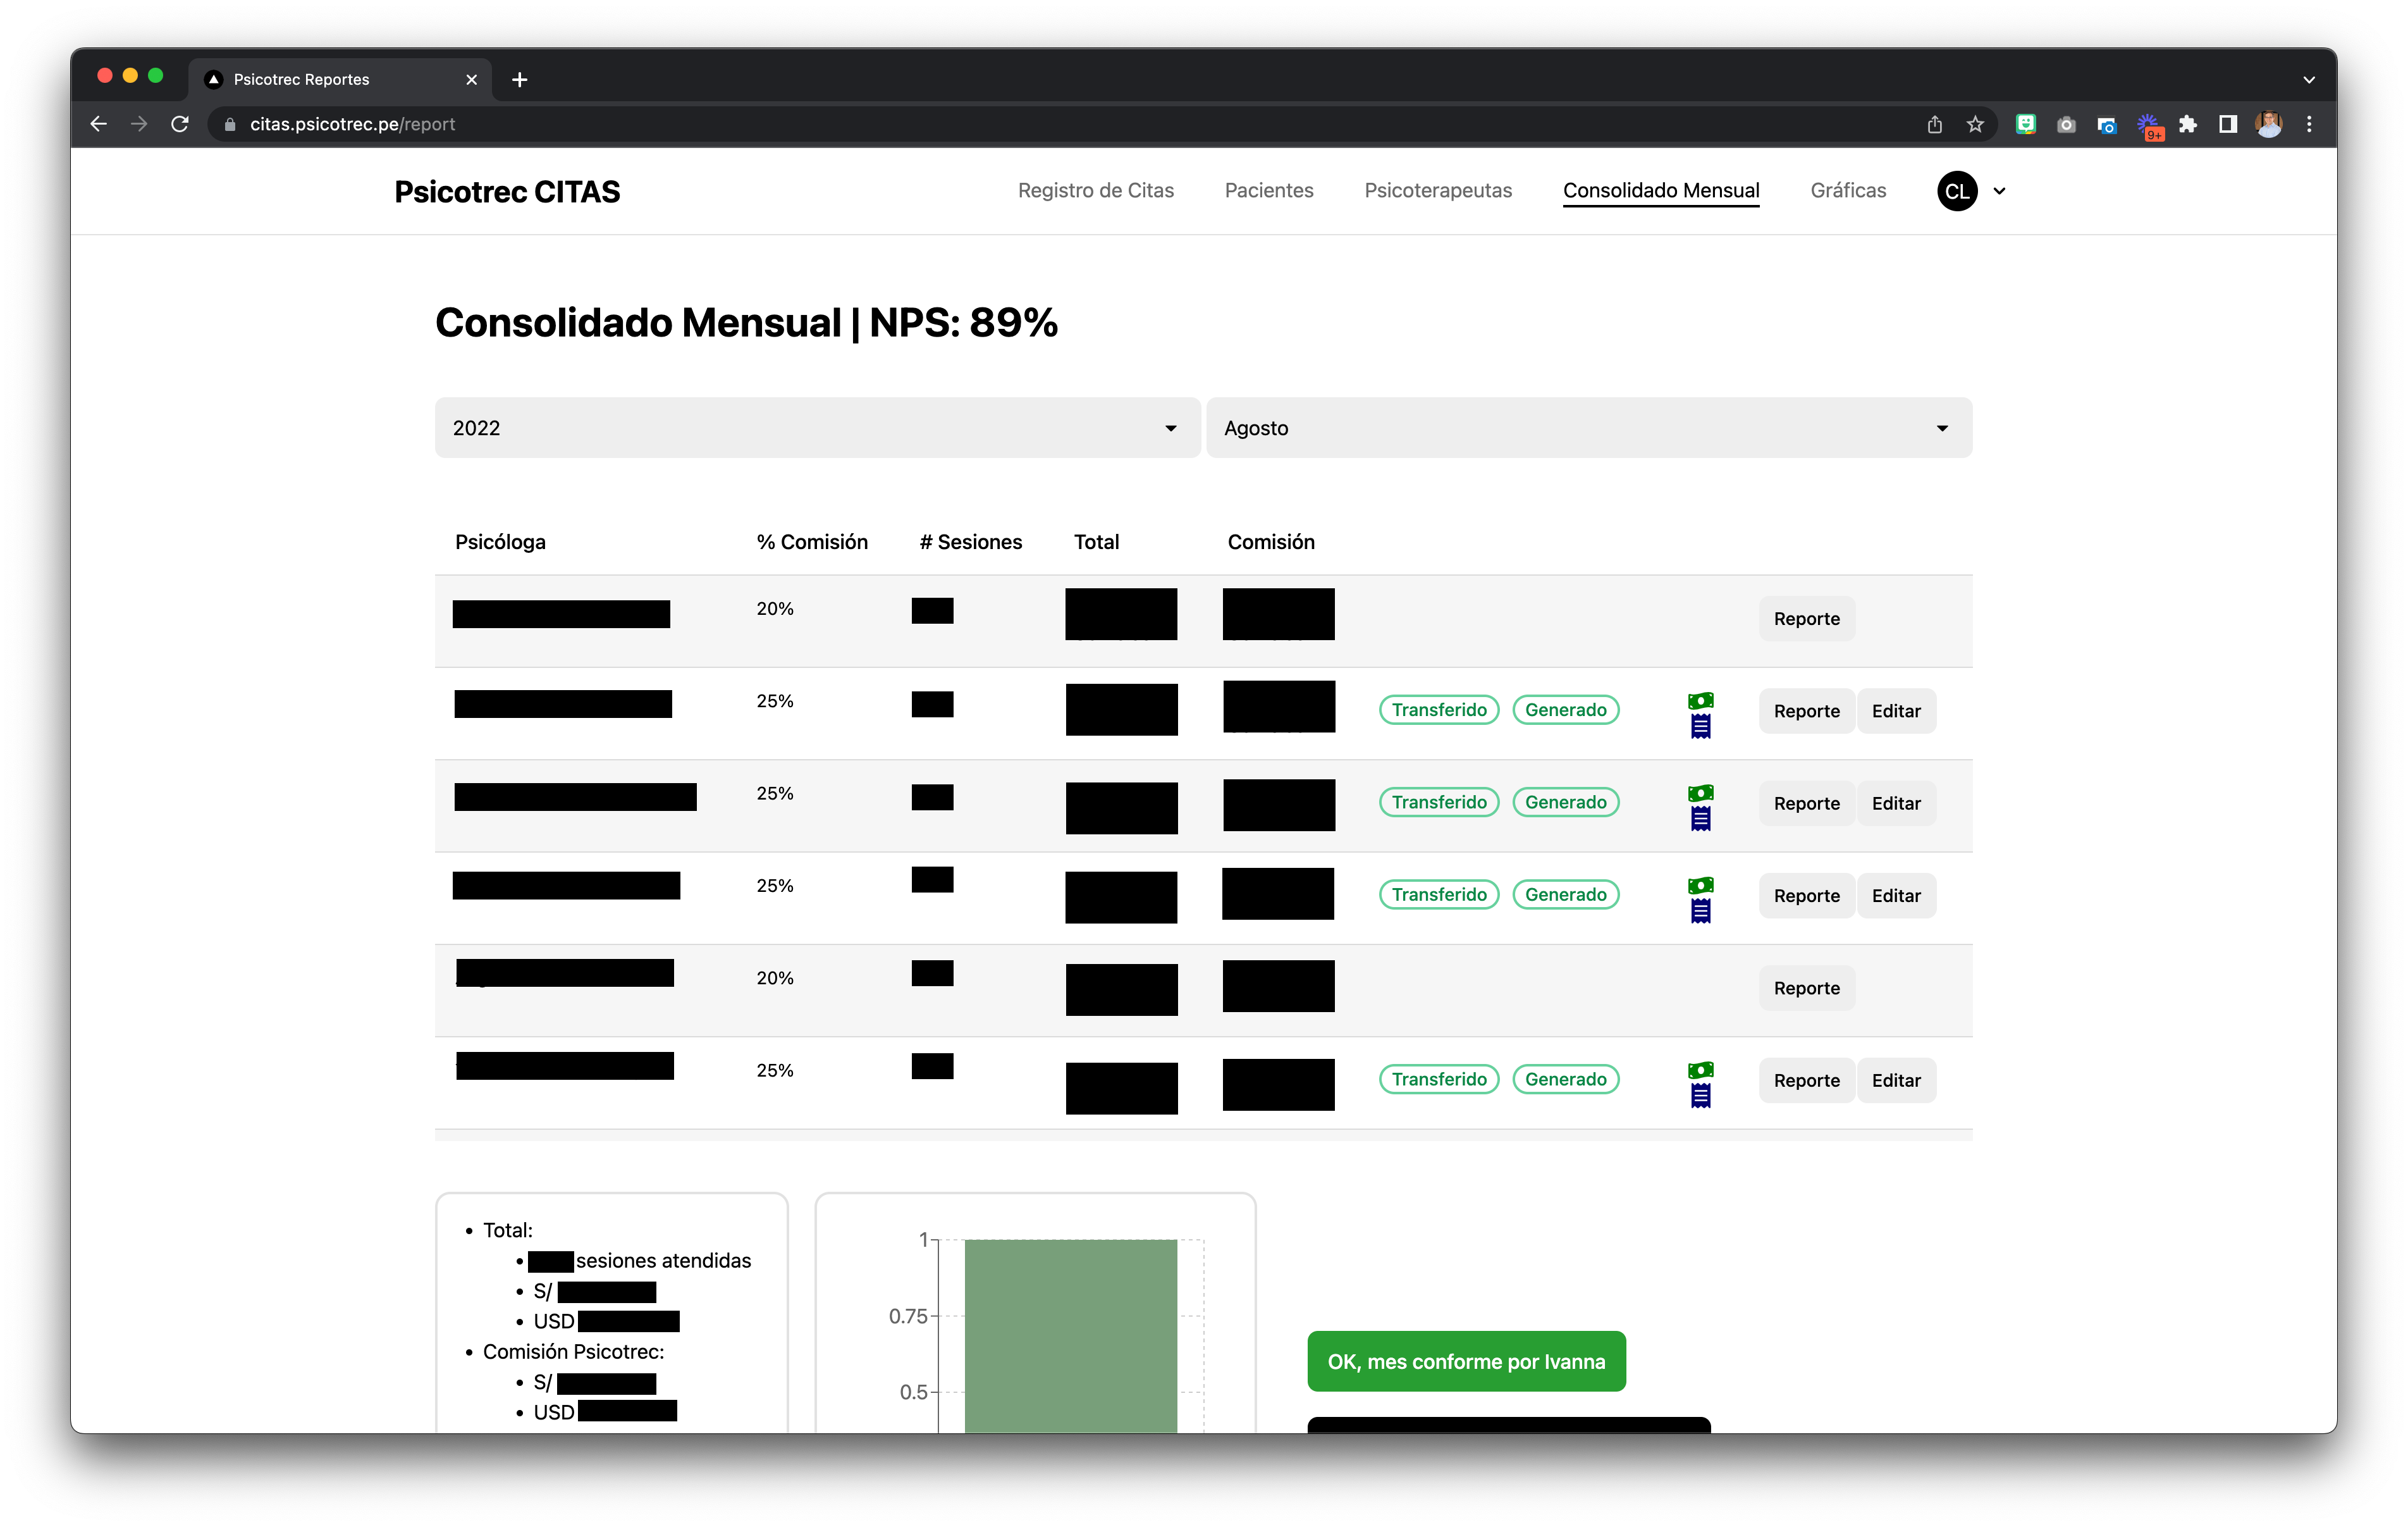The width and height of the screenshot is (2408, 1527).
Task: Open the Agosto month dropdown
Action: [1588, 428]
